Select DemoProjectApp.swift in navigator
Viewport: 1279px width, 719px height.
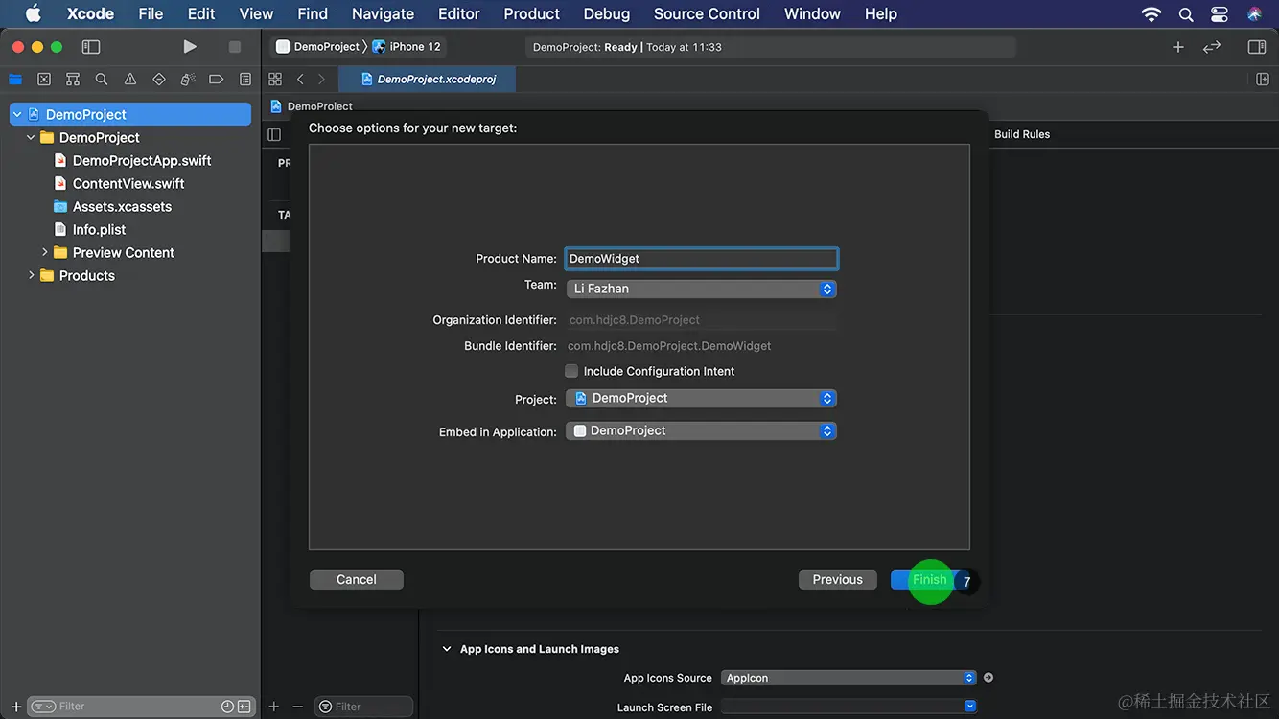(x=142, y=161)
